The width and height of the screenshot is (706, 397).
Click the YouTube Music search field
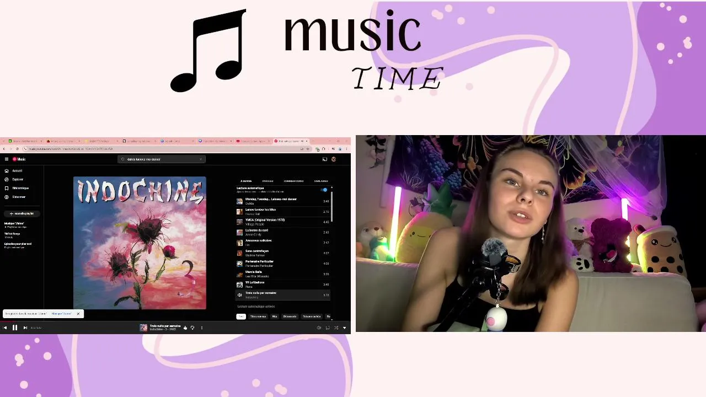click(162, 159)
